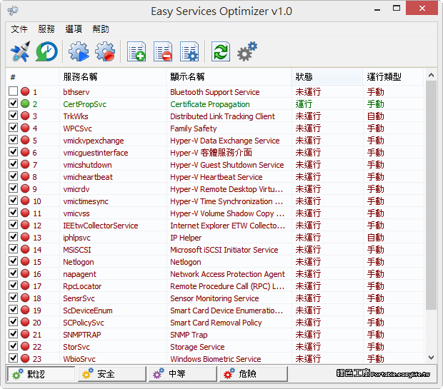This screenshot has width=443, height=389.
Task: Click the green arrows refresh list icon
Action: tap(221, 51)
